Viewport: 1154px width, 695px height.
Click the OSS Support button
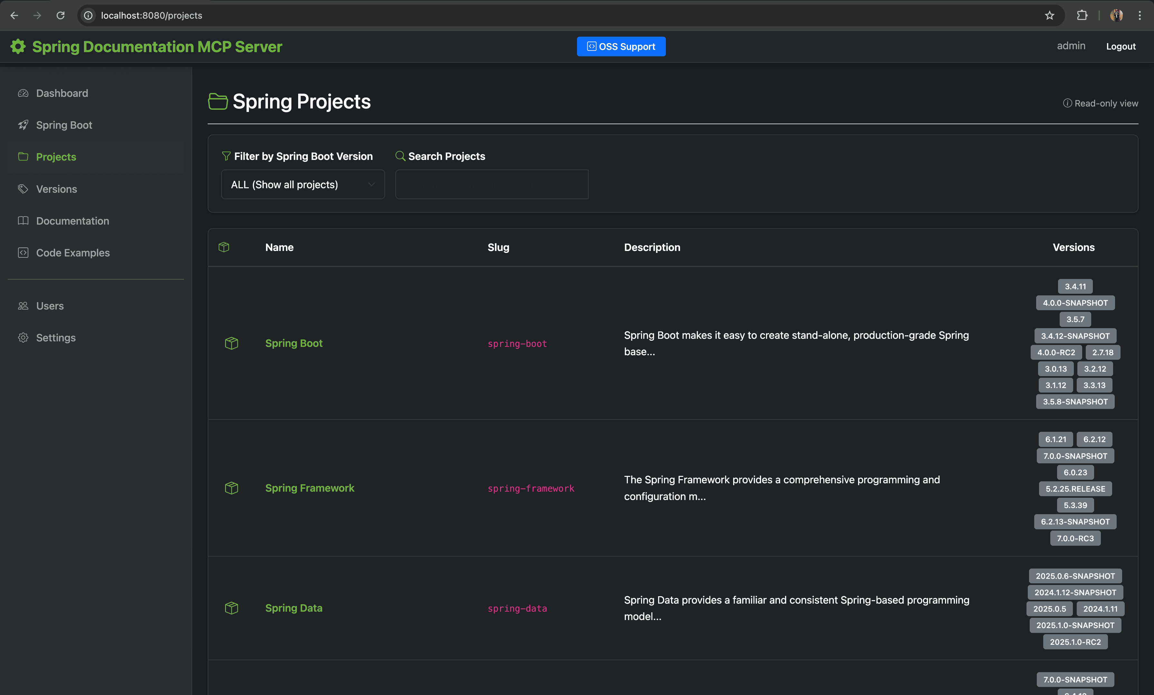point(621,46)
